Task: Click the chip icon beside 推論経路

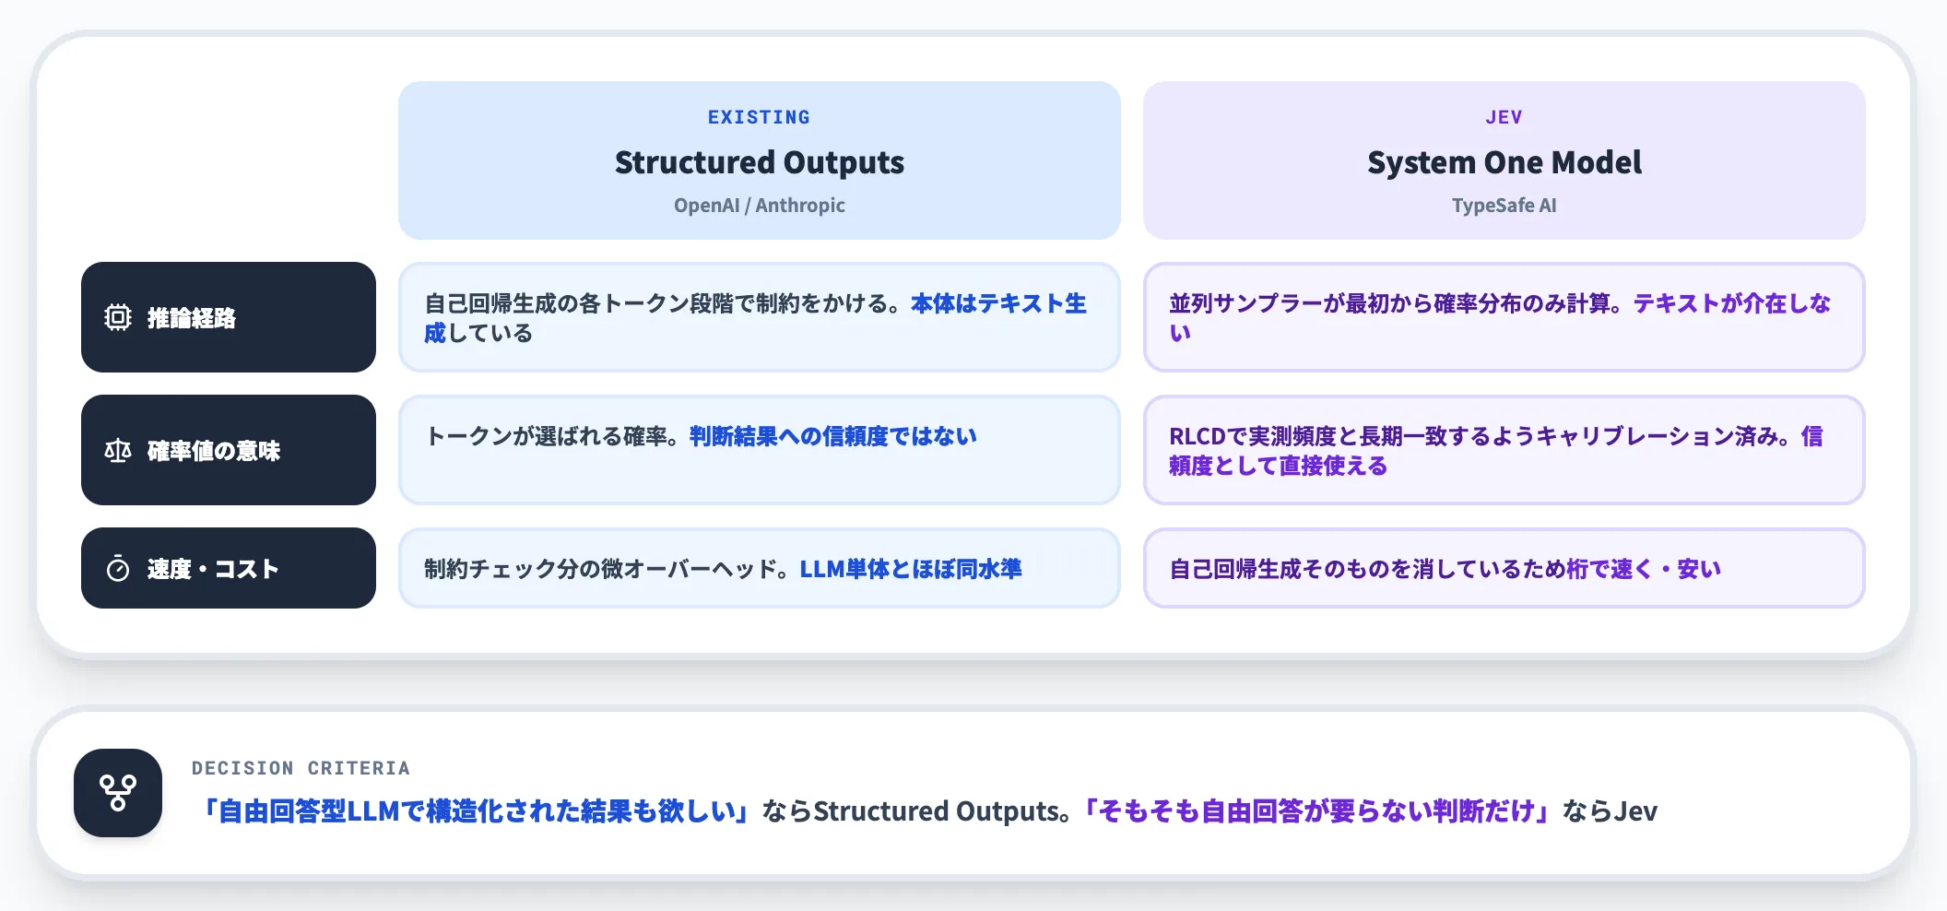Action: coord(118,317)
